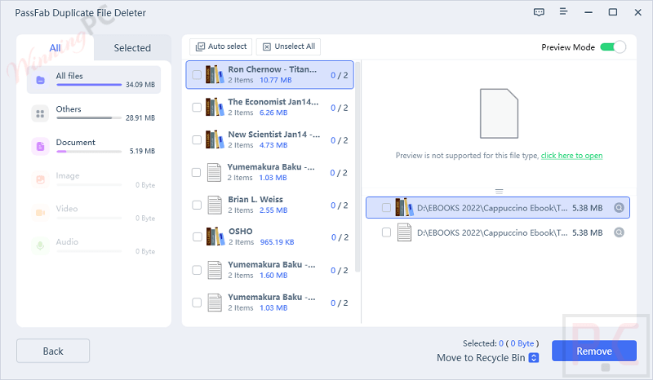Click the Unselect All button
The width and height of the screenshot is (653, 380).
point(288,46)
